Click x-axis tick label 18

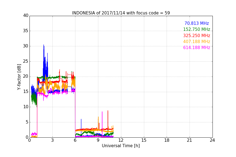167,140
